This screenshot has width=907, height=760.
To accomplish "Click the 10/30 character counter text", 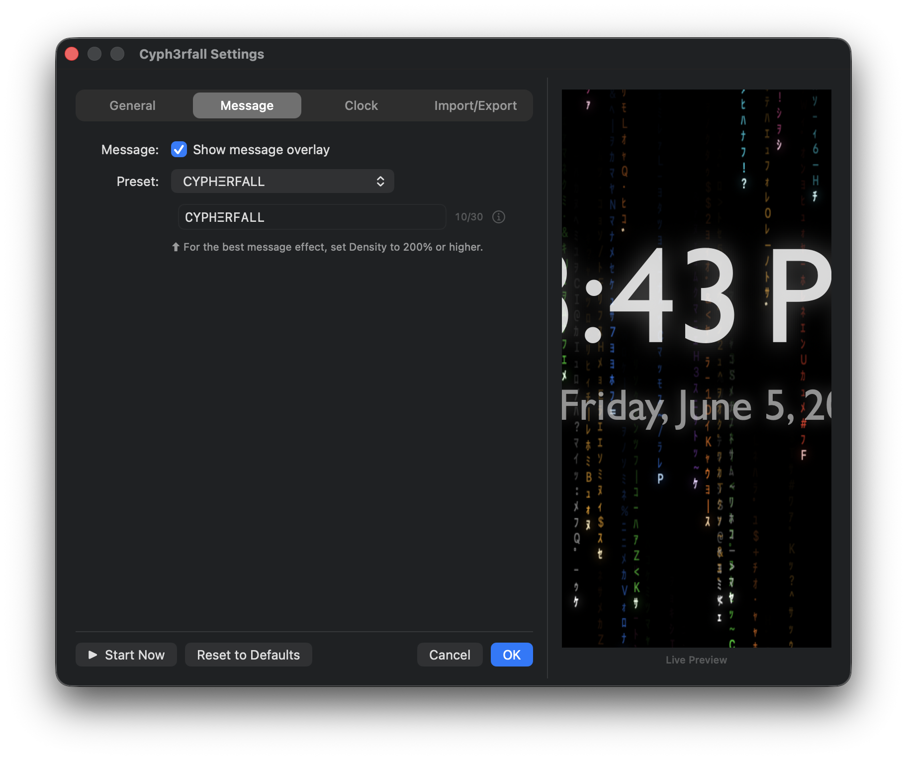I will tap(469, 217).
